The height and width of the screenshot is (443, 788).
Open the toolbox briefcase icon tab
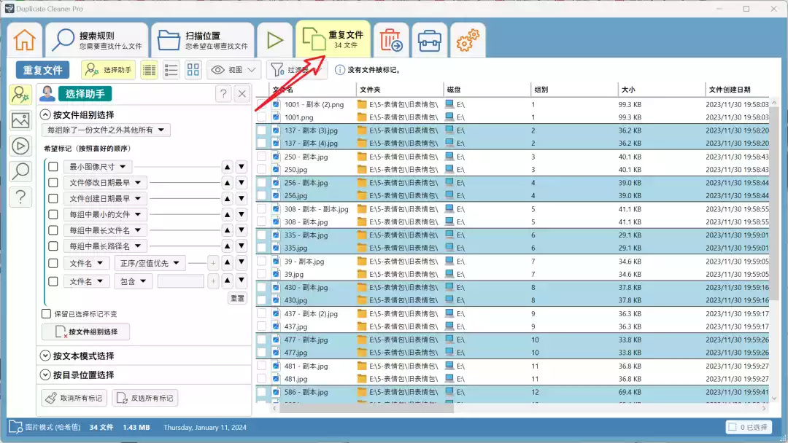coord(430,40)
